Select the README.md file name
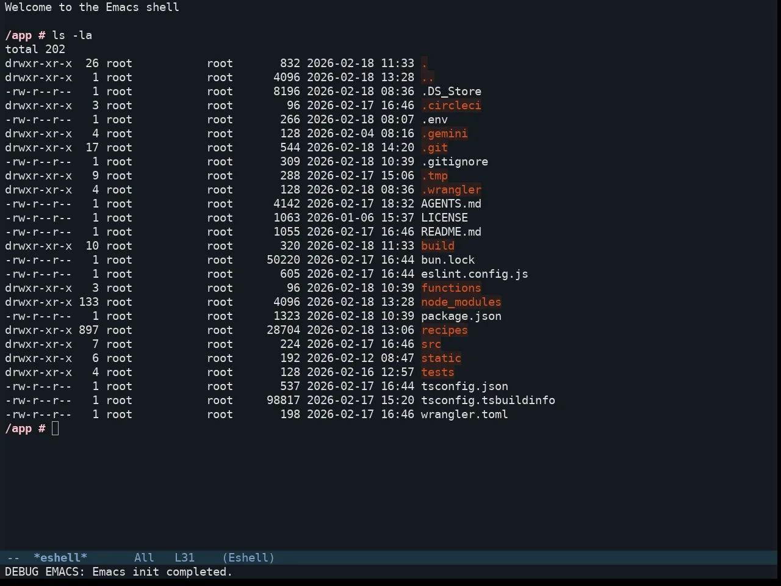The image size is (781, 586). [451, 232]
